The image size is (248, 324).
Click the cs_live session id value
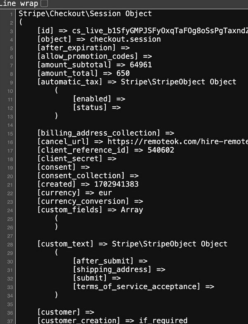point(160,31)
